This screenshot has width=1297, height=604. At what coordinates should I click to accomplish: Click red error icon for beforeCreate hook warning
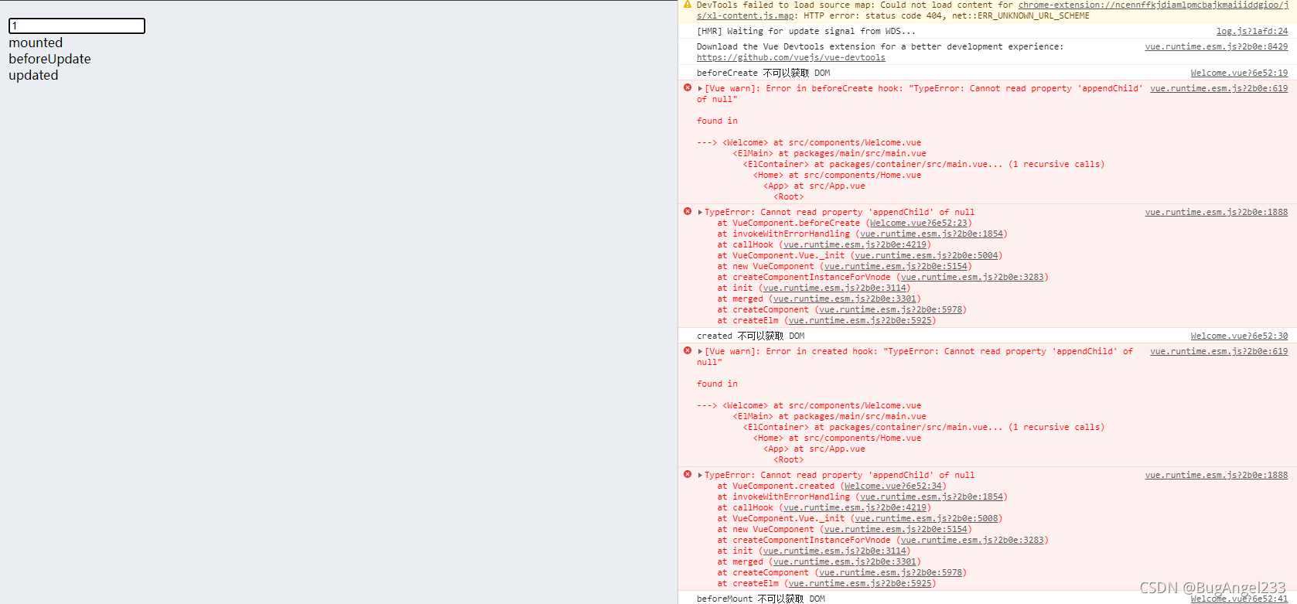pyautogui.click(x=688, y=88)
